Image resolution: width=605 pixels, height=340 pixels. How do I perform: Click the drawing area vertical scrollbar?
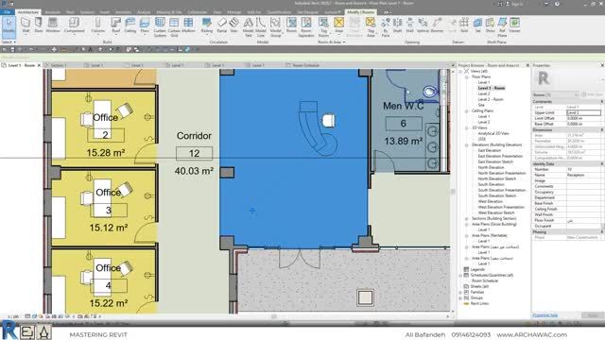point(453,191)
